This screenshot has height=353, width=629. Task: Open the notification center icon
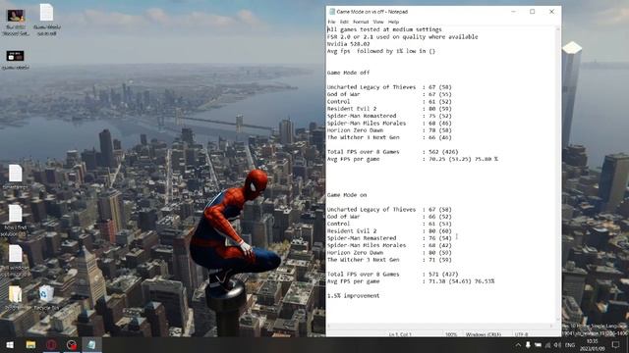click(616, 345)
